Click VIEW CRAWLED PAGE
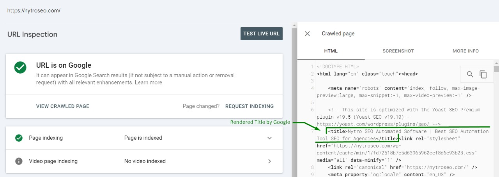Screen dimensions: 499x177 click(63, 106)
